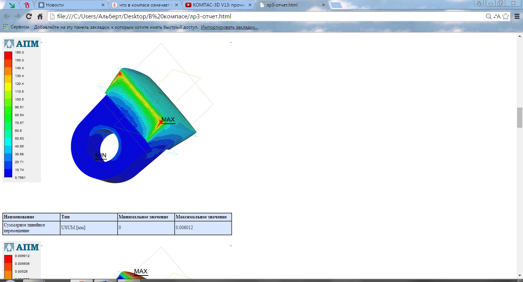Open the Сервисы apps shortcut
Image resolution: width=523 pixels, height=282 pixels.
click(16, 27)
